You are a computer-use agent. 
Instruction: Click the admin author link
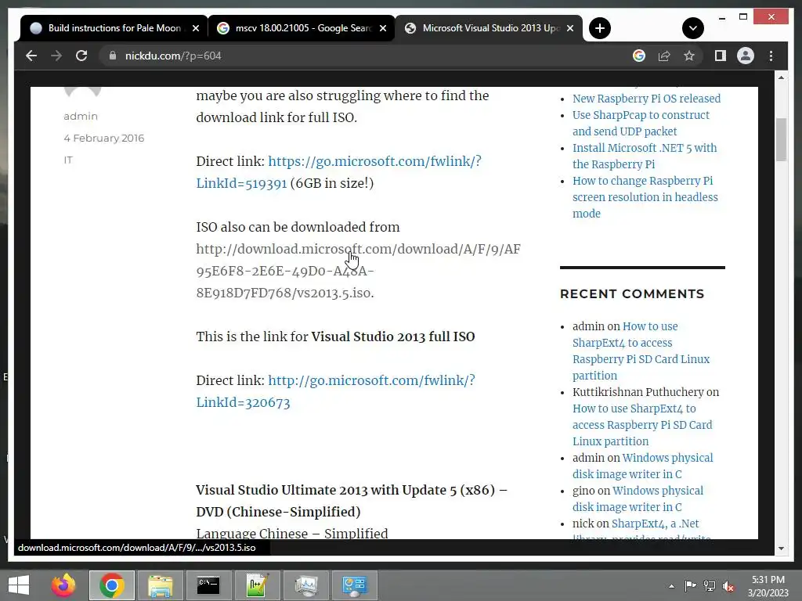coord(81,116)
